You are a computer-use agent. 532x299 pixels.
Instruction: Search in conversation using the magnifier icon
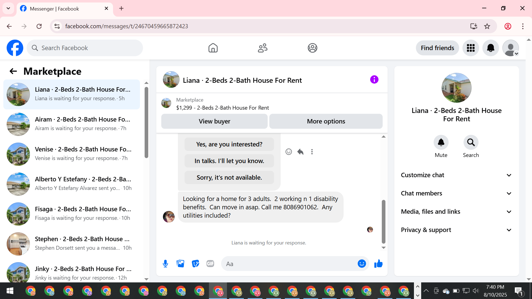pyautogui.click(x=471, y=142)
